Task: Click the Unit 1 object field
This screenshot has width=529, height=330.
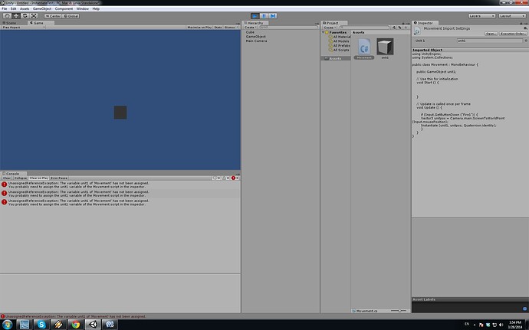Action: click(x=489, y=41)
